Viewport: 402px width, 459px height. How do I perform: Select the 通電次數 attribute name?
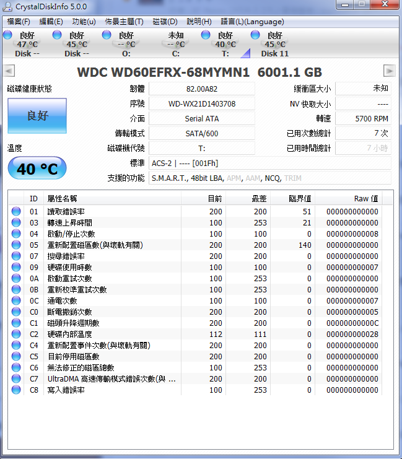(x=62, y=301)
